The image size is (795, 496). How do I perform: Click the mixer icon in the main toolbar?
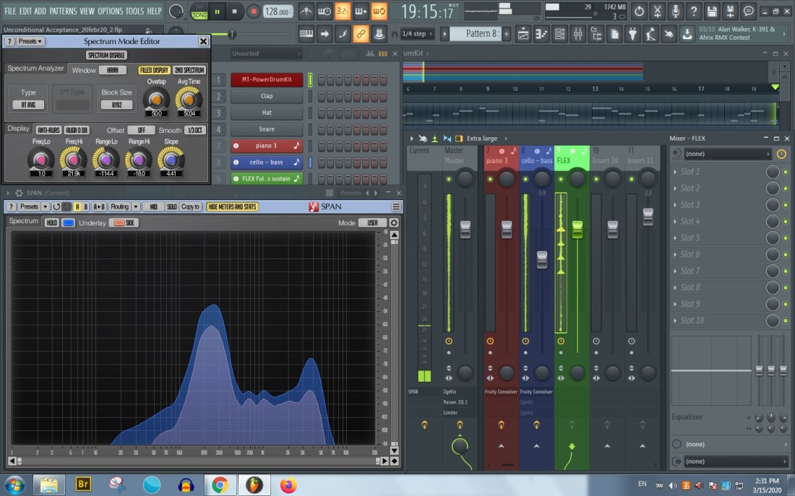click(577, 34)
